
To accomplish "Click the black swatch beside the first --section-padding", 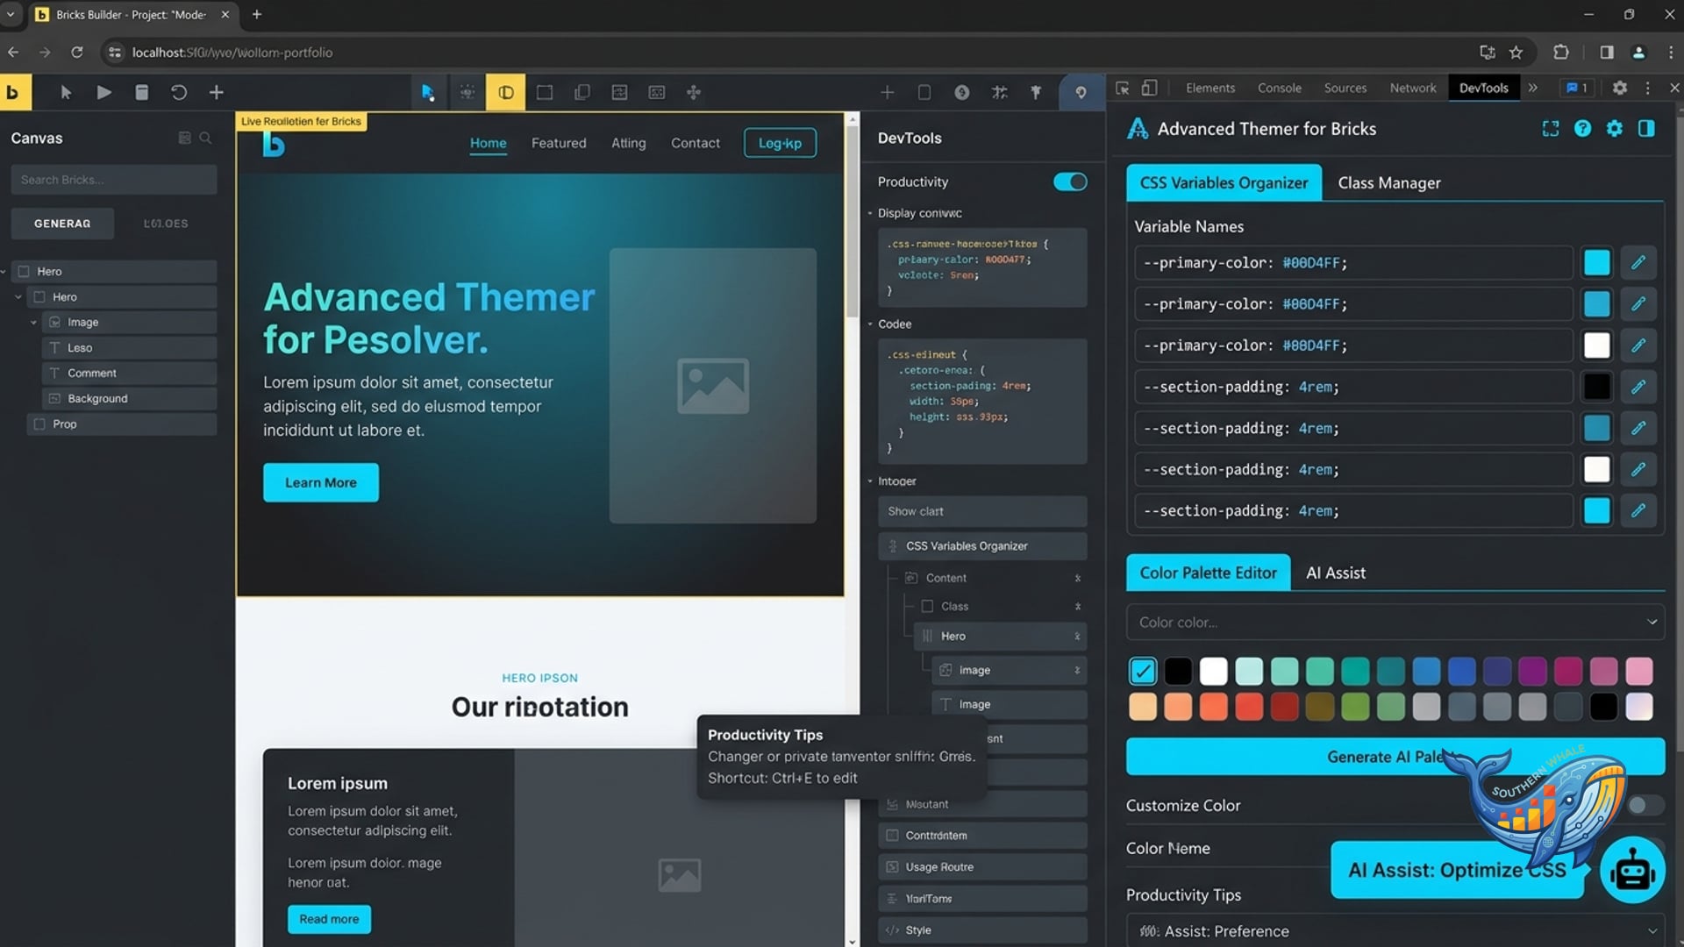I will pyautogui.click(x=1596, y=386).
